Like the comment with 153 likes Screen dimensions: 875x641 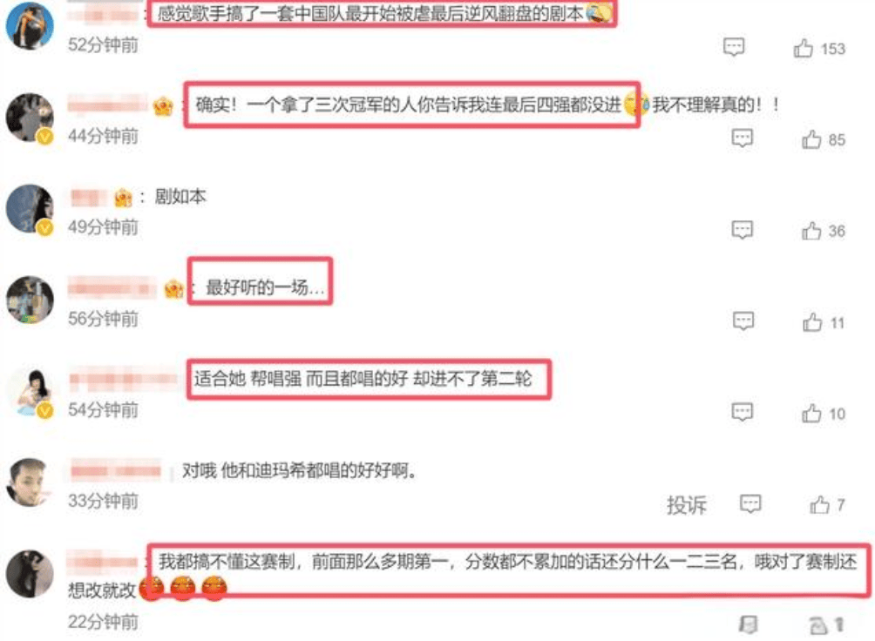click(x=803, y=49)
